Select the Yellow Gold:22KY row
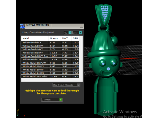This screenshot has width=158, height=118. (x=50, y=59)
